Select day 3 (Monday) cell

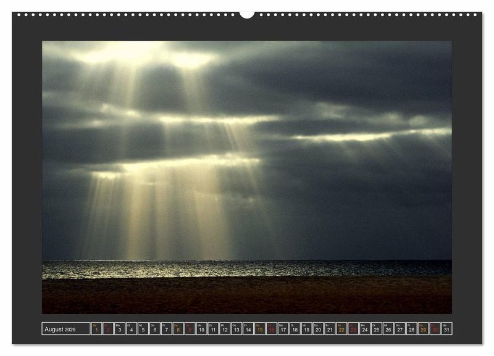point(120,328)
